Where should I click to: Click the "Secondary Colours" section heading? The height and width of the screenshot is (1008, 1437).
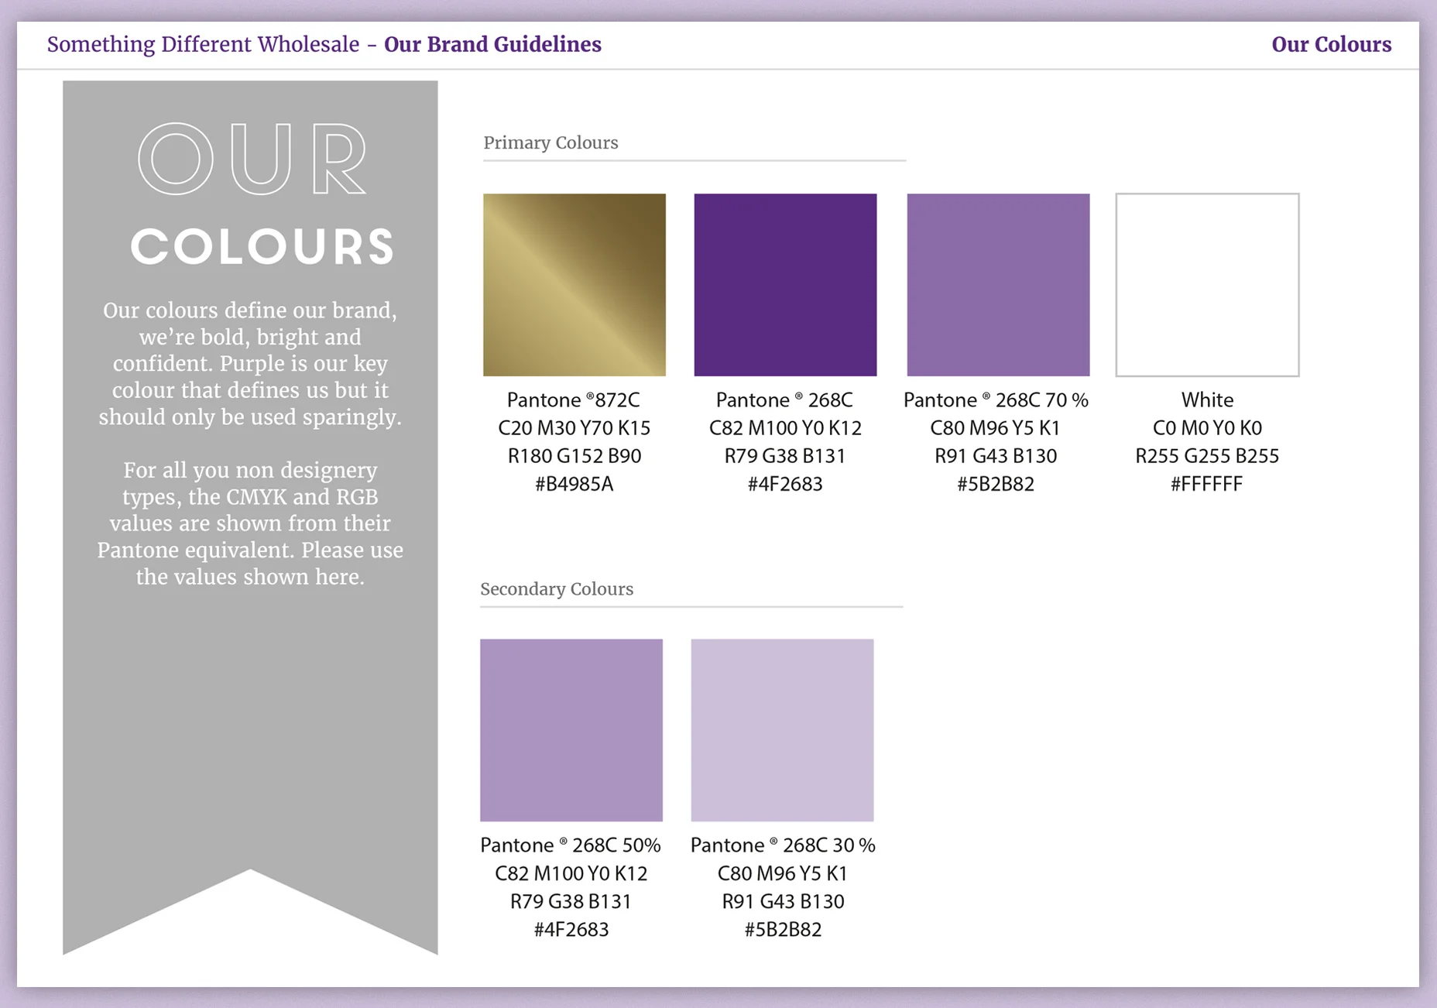[557, 589]
